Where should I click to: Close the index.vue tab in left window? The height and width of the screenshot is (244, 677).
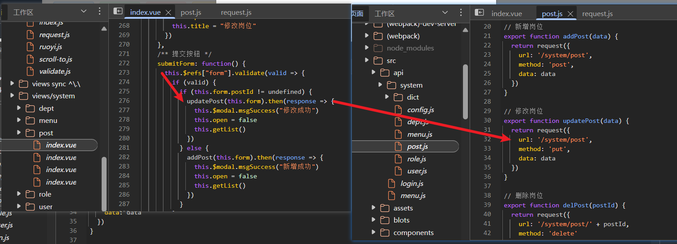(x=168, y=13)
